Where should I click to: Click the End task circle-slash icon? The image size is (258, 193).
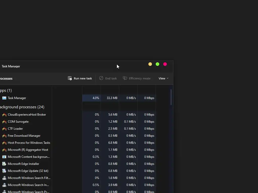click(101, 78)
